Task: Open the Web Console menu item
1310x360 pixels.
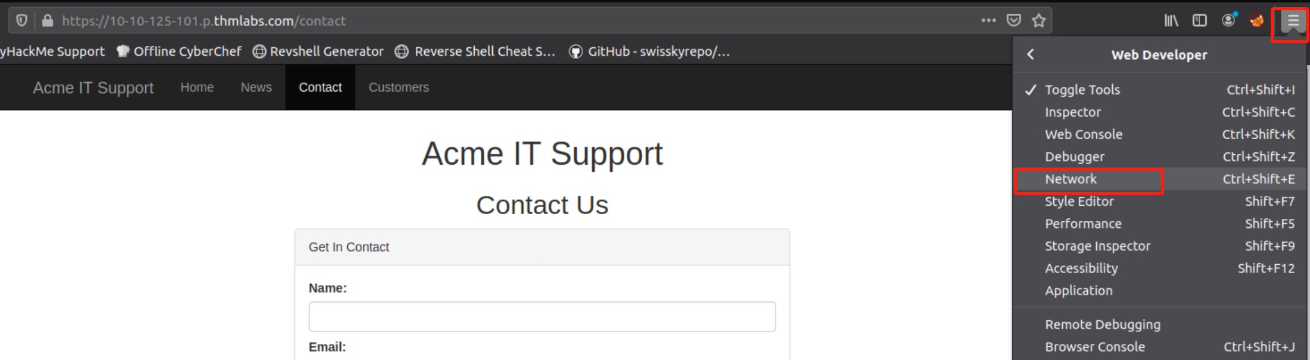Action: tap(1083, 134)
